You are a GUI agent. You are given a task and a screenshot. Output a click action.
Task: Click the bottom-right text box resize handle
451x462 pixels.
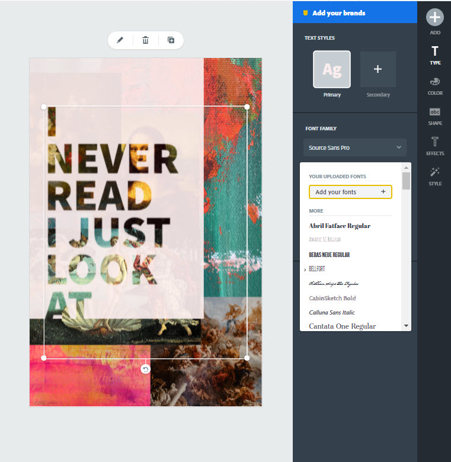(x=247, y=358)
